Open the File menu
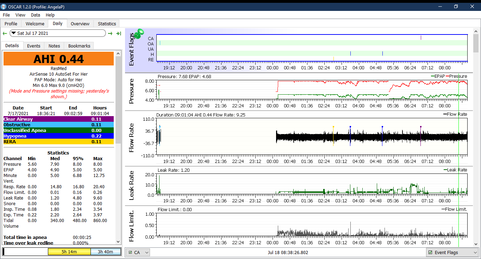Viewport: 481px width, 259px height. tap(6, 15)
